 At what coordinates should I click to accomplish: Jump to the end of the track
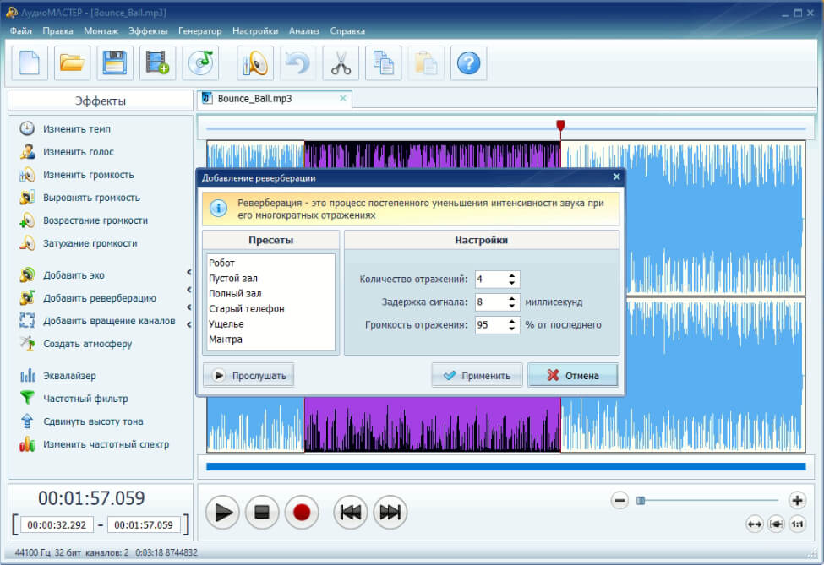coord(390,512)
